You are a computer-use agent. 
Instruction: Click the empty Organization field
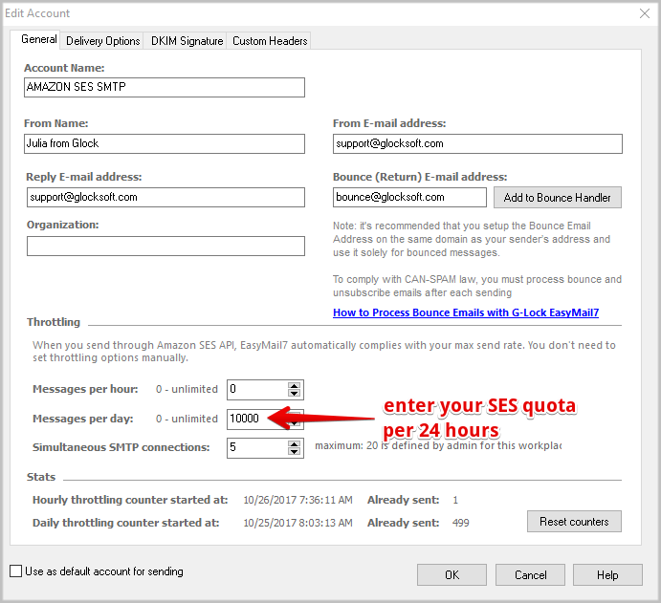165,246
